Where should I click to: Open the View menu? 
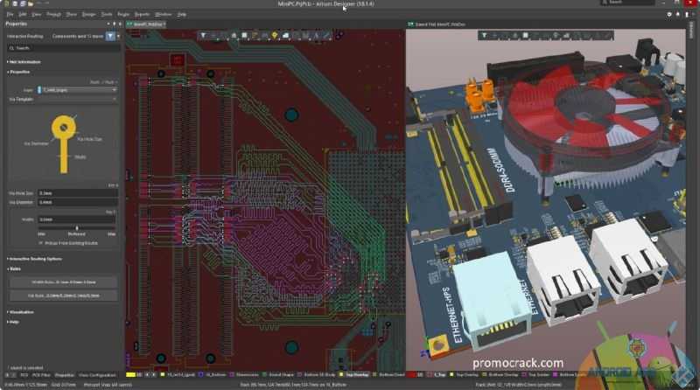pos(36,14)
